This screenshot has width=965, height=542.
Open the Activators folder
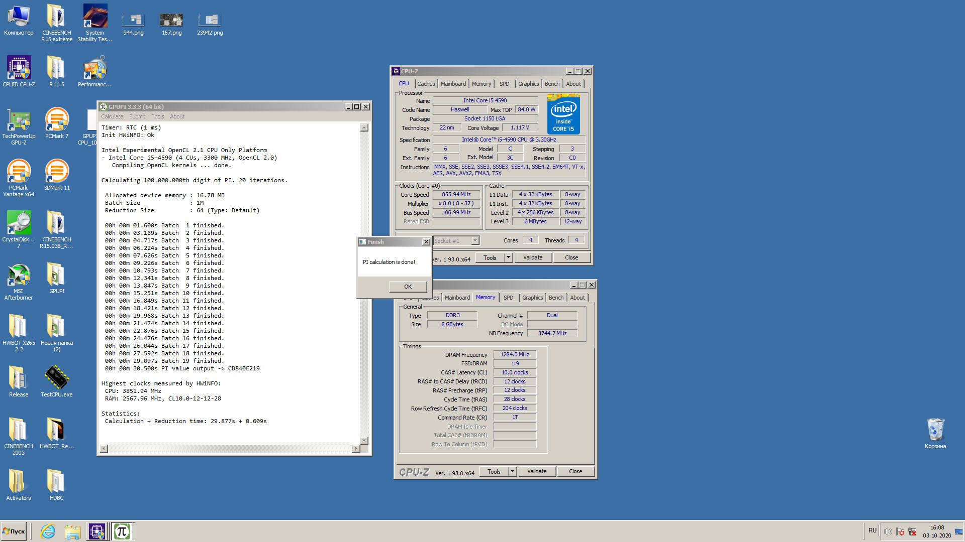pyautogui.click(x=19, y=485)
